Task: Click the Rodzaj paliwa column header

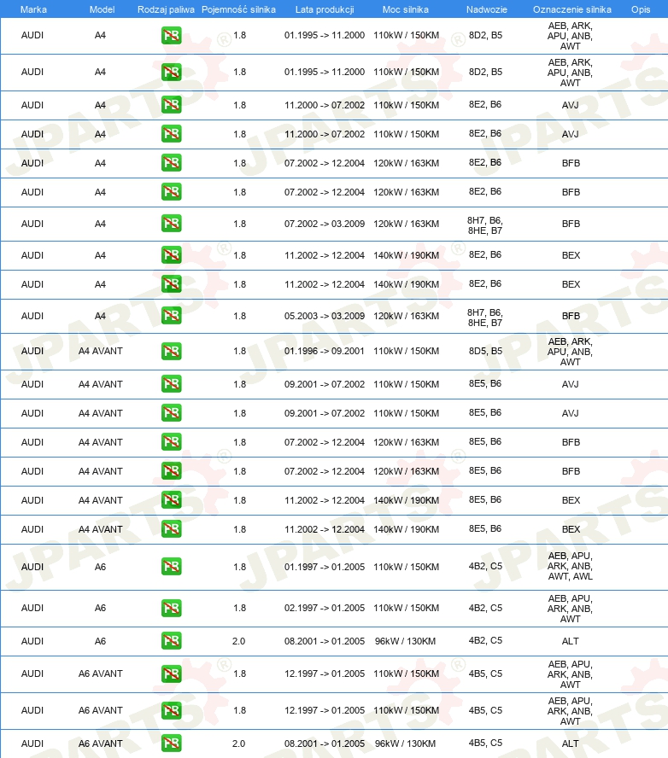Action: 166,9
